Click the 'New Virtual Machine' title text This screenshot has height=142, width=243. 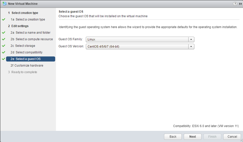pos(23,4)
